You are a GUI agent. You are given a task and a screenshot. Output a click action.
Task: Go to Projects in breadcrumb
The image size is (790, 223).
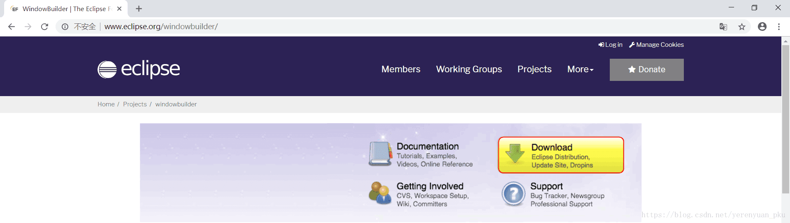(135, 104)
